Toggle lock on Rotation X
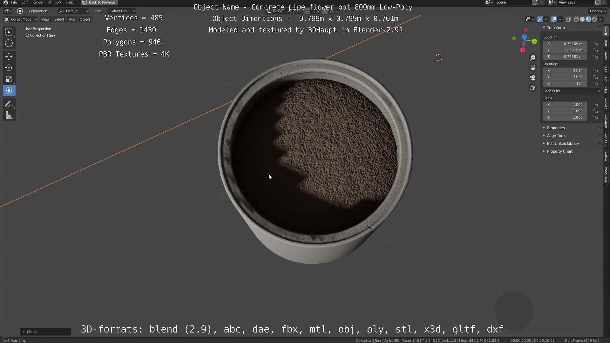The height and width of the screenshot is (343, 610). pos(596,71)
